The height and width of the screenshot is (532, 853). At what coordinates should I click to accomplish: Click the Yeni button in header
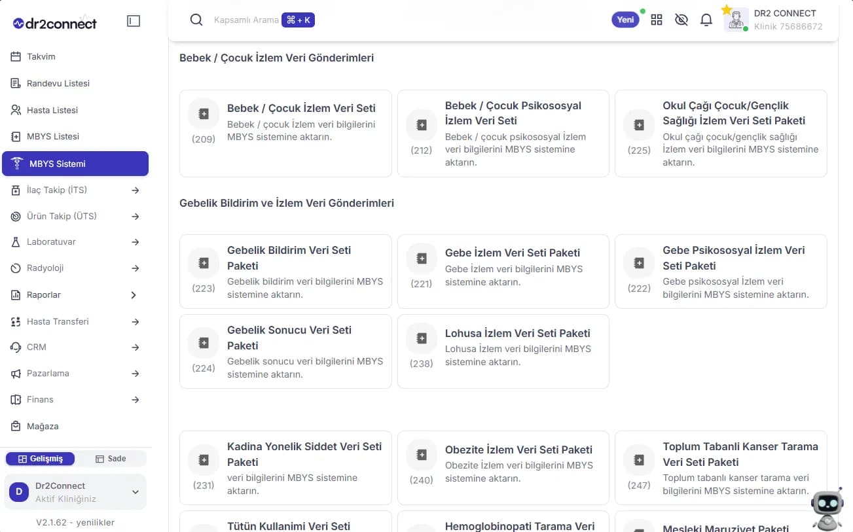(x=625, y=20)
